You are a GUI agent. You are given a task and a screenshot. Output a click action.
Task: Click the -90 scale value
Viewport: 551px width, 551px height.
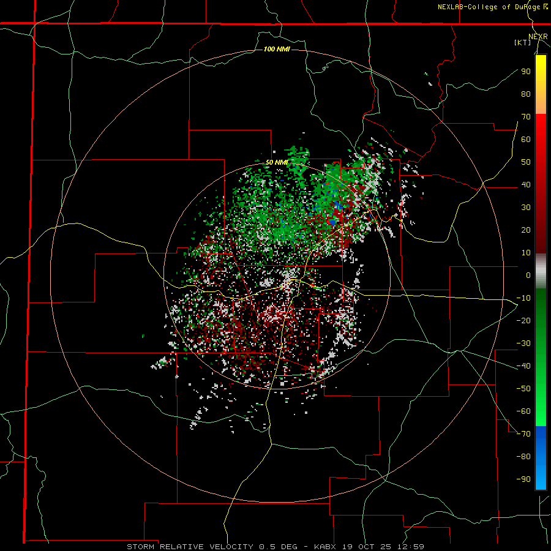(523, 479)
